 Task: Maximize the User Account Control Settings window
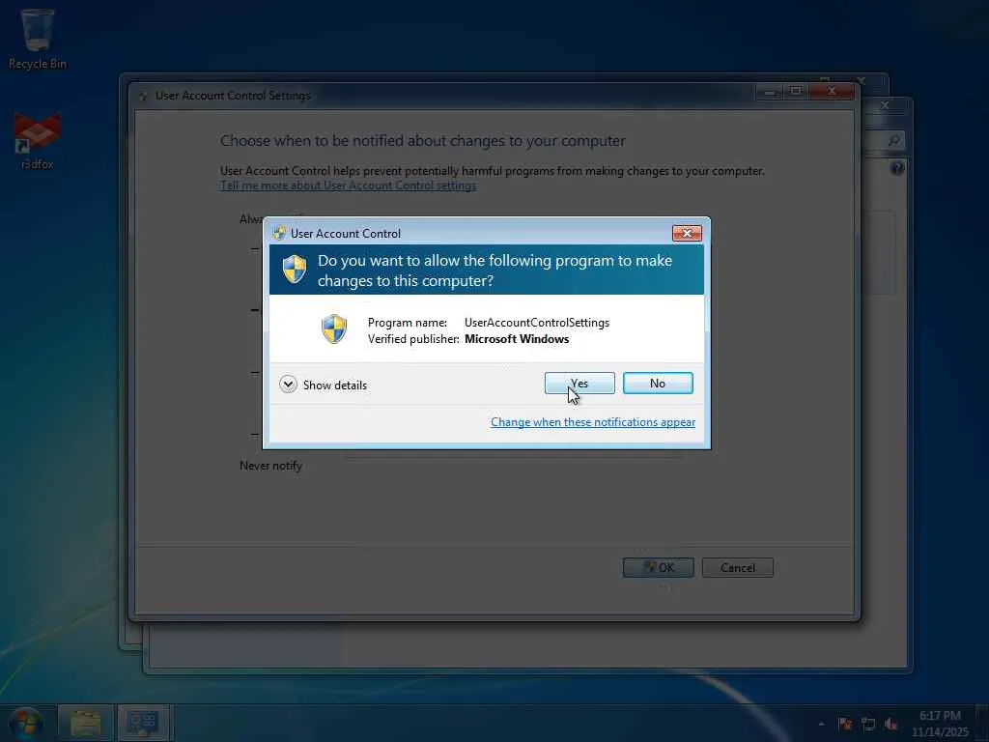click(x=796, y=92)
